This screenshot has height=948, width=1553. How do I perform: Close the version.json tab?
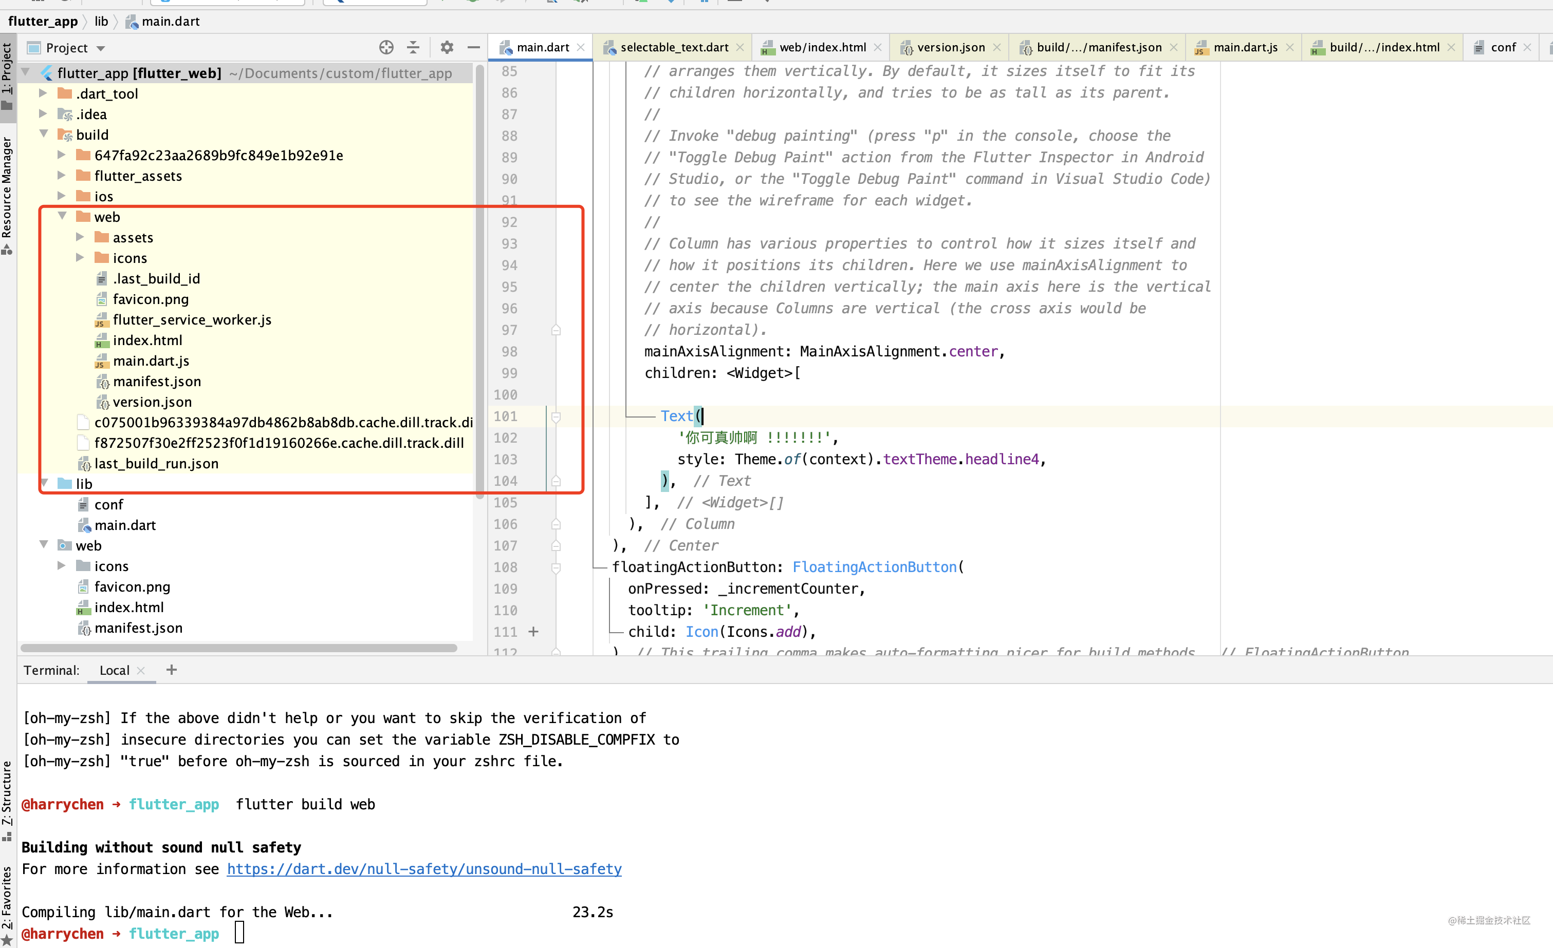(996, 47)
